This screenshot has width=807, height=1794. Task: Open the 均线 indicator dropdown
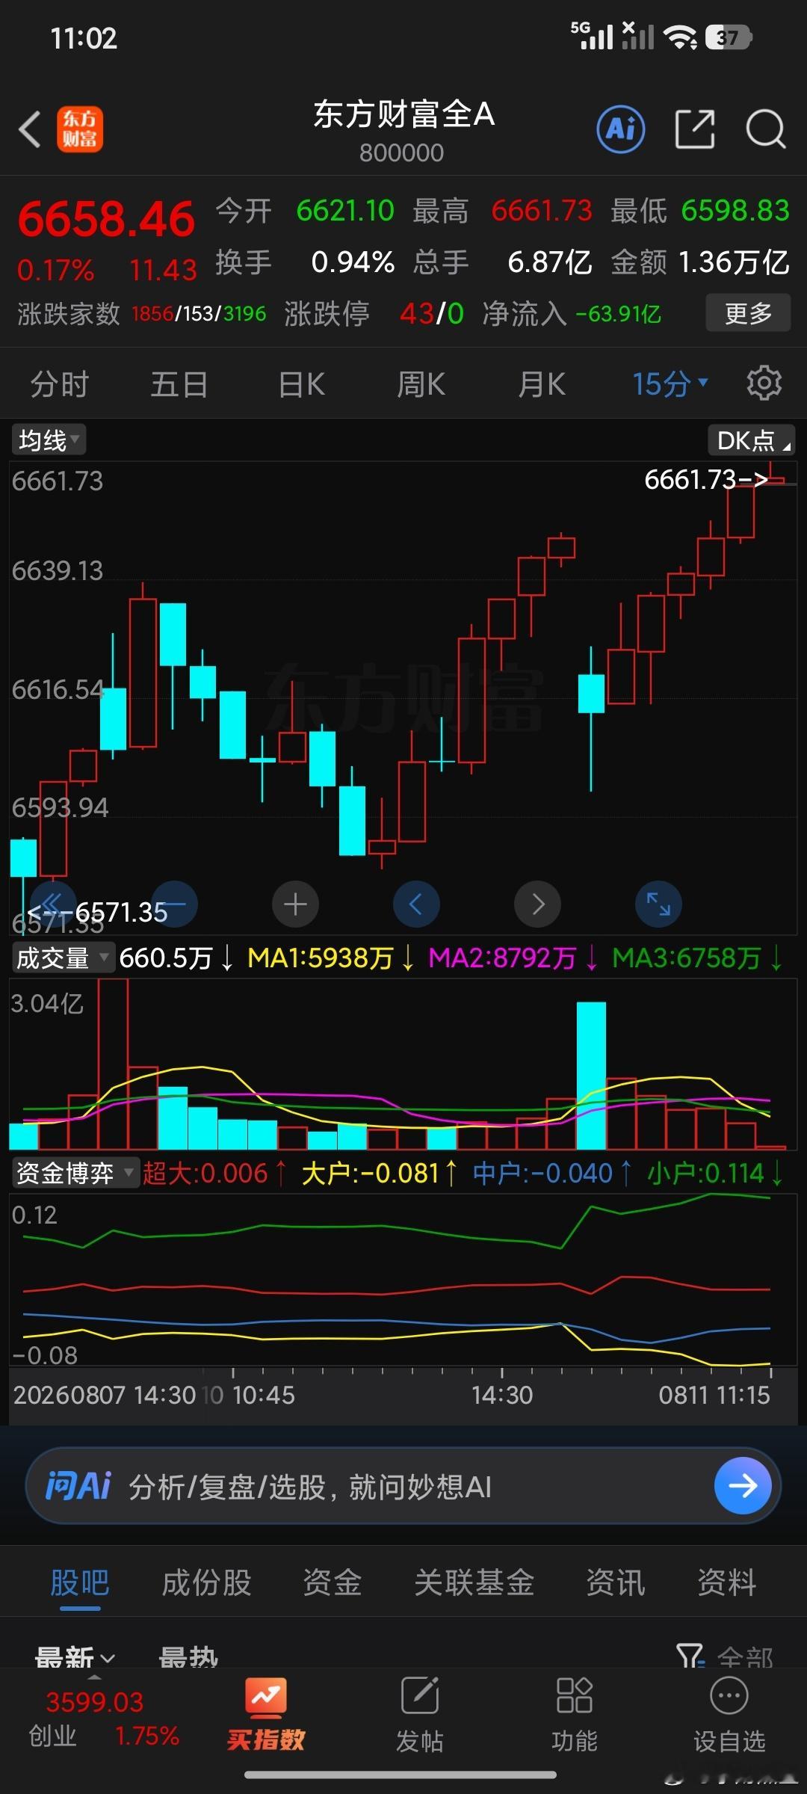point(49,440)
